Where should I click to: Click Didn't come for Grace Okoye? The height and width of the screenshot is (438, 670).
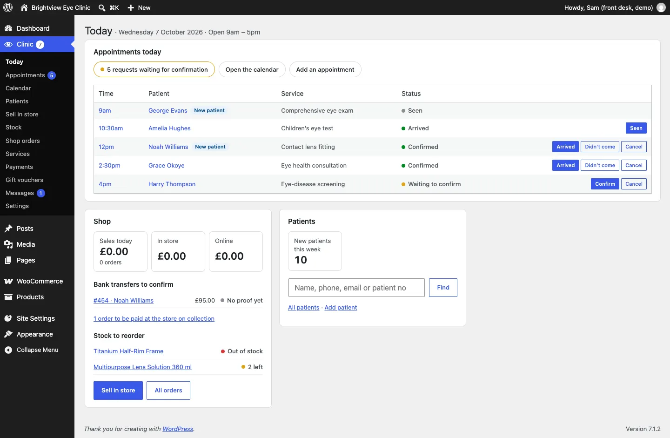[x=600, y=165]
